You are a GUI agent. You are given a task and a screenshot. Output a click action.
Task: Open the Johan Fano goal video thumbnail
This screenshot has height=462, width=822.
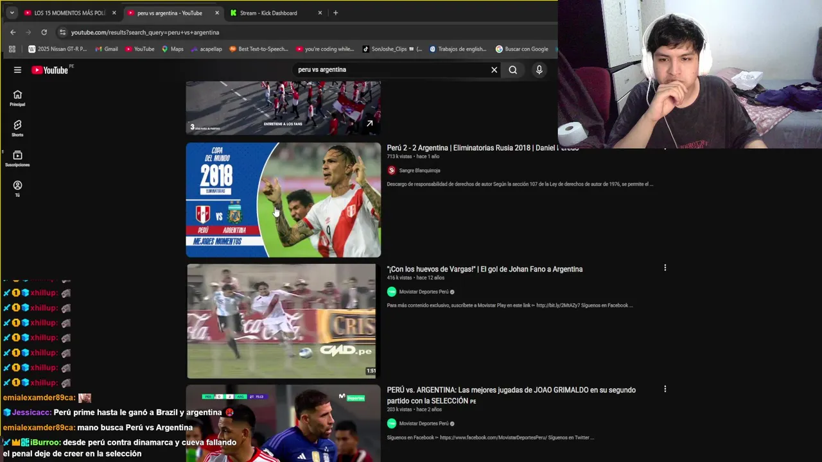281,321
